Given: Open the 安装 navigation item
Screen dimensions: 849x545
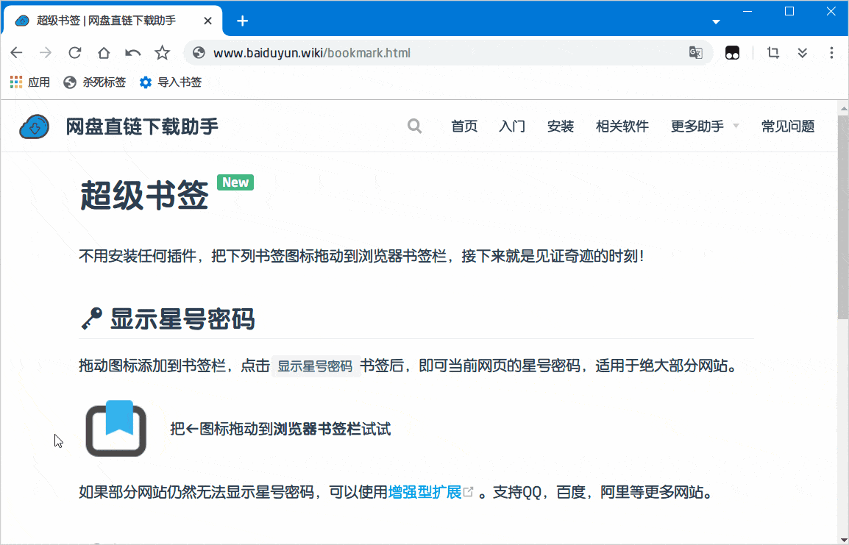Looking at the screenshot, I should tap(561, 126).
